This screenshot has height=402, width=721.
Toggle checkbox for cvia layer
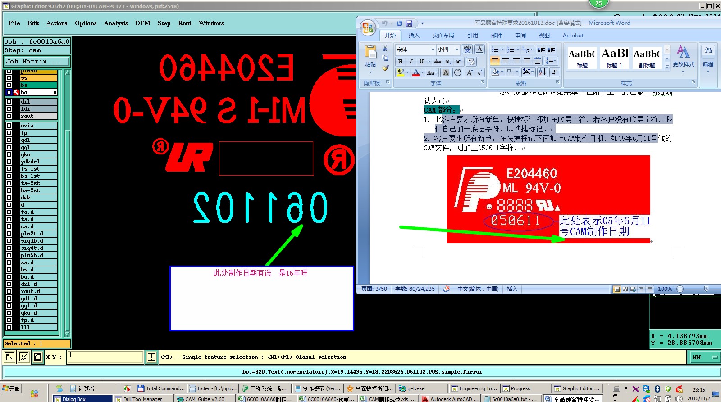(9, 126)
